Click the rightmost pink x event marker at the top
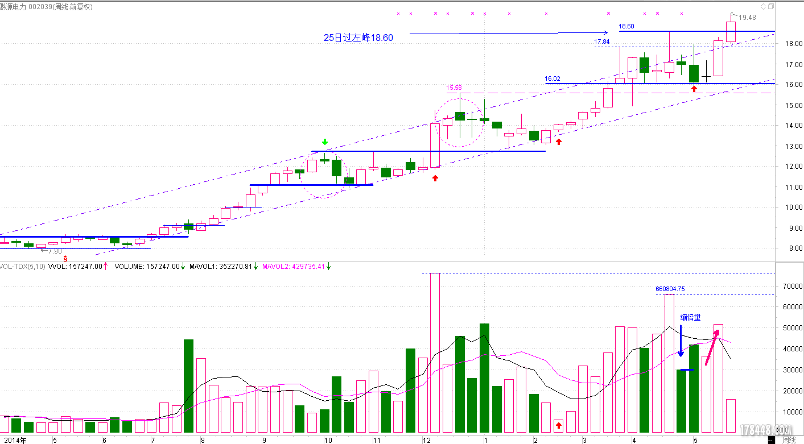804x444 pixels. pos(682,13)
